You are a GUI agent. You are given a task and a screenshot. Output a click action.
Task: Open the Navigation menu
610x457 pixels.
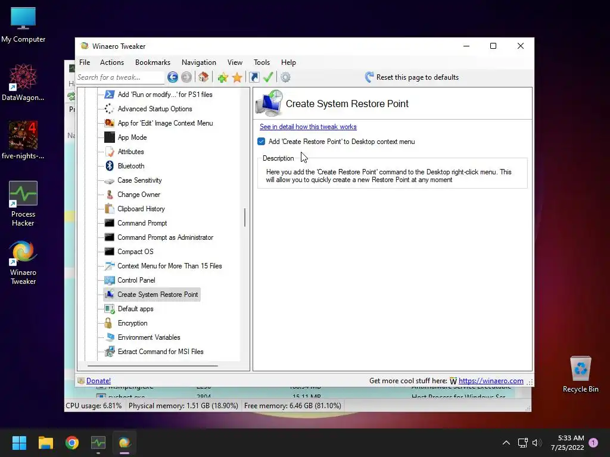point(199,62)
